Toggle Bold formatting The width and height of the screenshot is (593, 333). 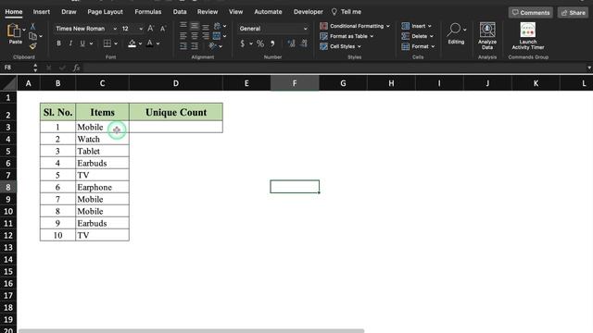[x=58, y=43]
